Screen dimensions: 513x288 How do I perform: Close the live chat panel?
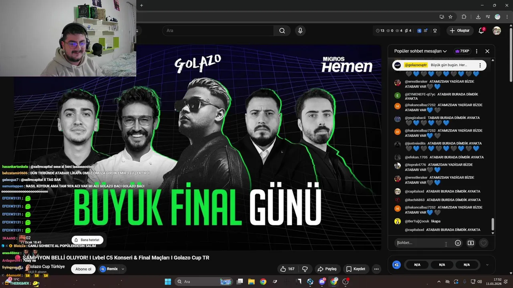(x=487, y=51)
